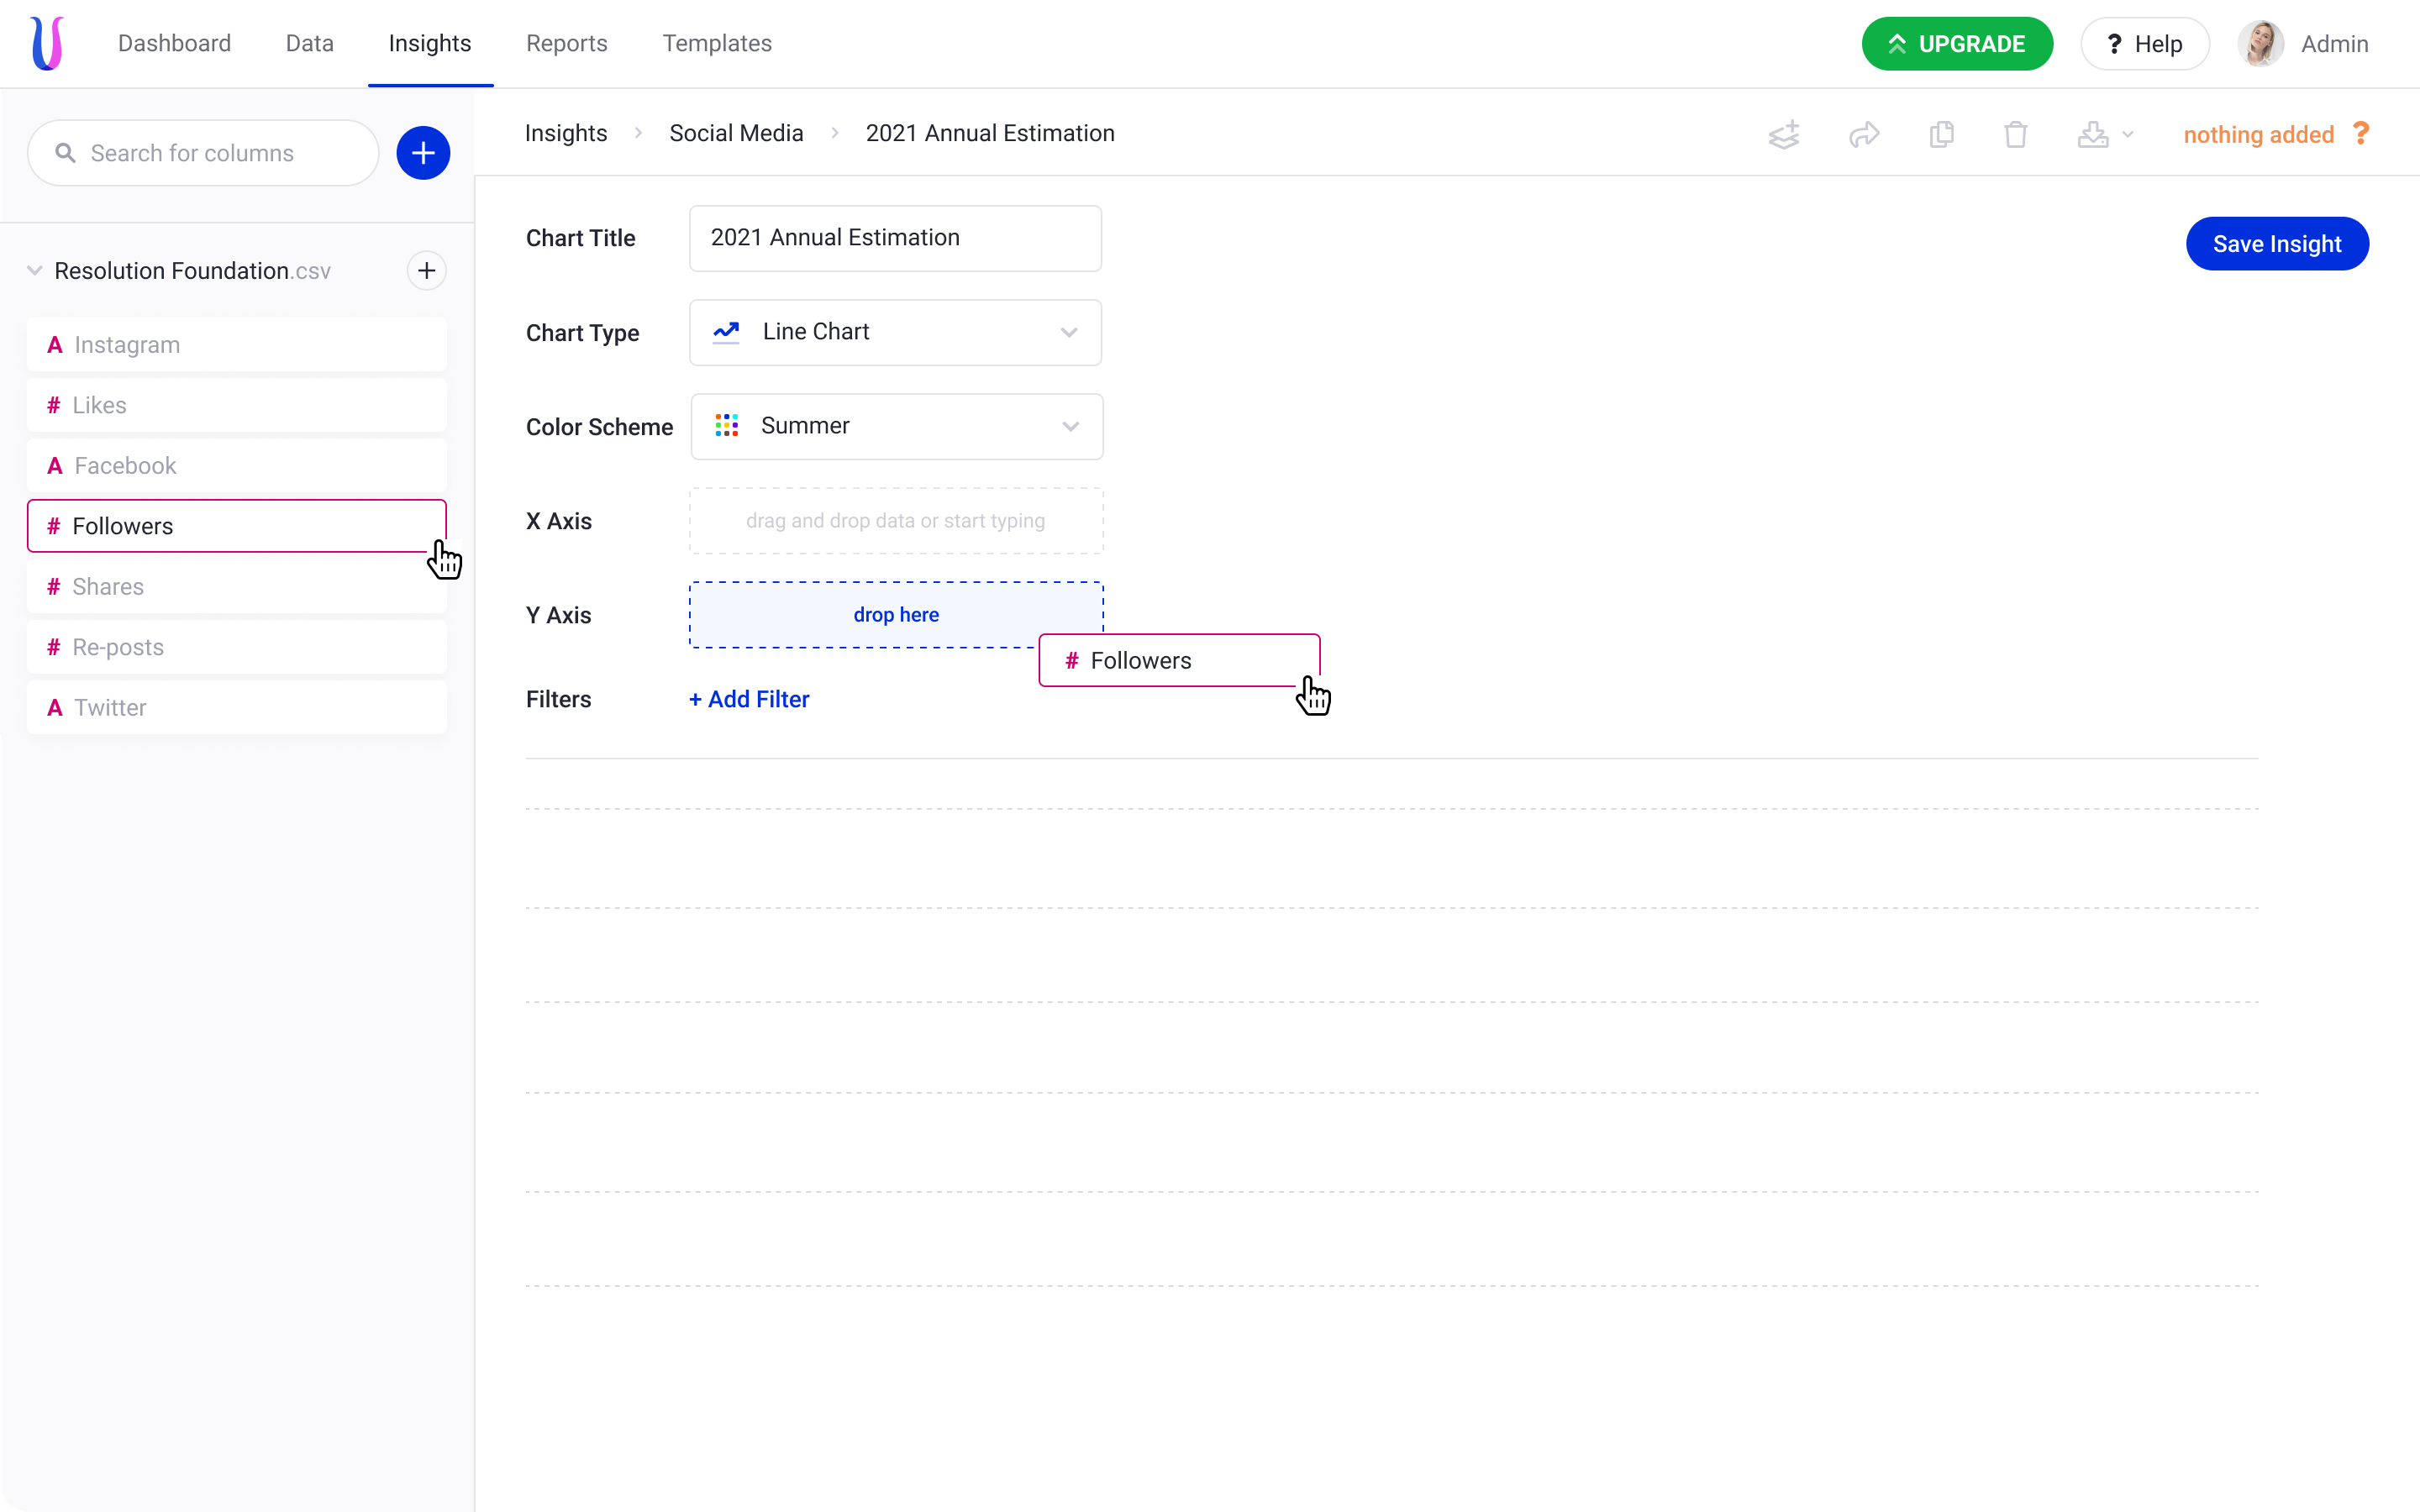Screen dimensions: 2420x1512
Task: Open the Templates tab
Action: [x=716, y=43]
